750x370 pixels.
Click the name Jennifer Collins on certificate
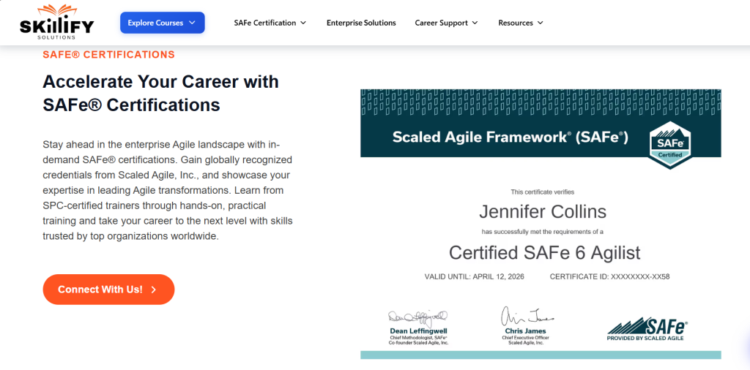pos(543,211)
